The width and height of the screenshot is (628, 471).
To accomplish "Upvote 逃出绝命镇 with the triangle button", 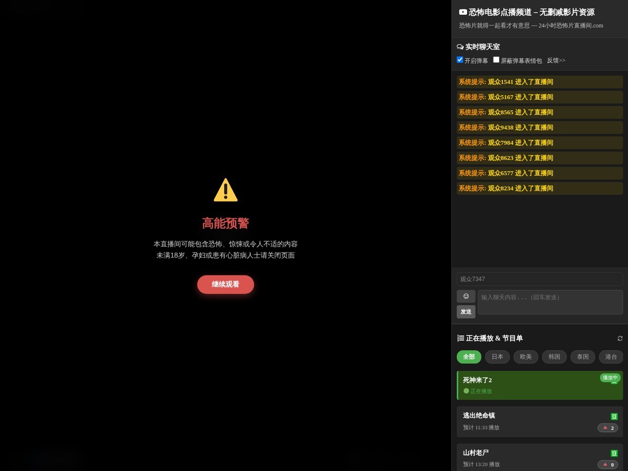I will (x=607, y=428).
